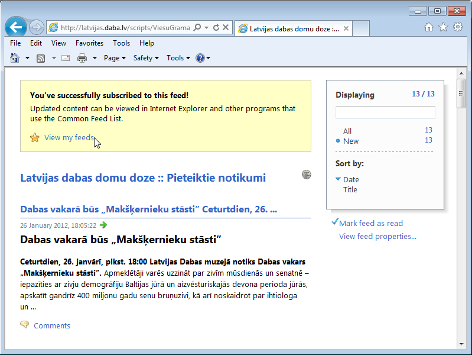Viewport: 472px width, 355px height.
Task: Click the scrollbar up arrow
Action: point(461,73)
